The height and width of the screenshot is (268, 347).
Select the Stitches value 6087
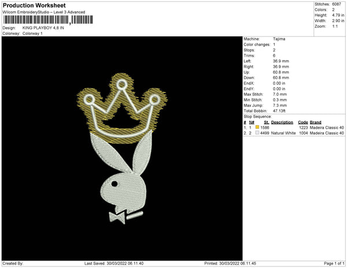(x=337, y=4)
